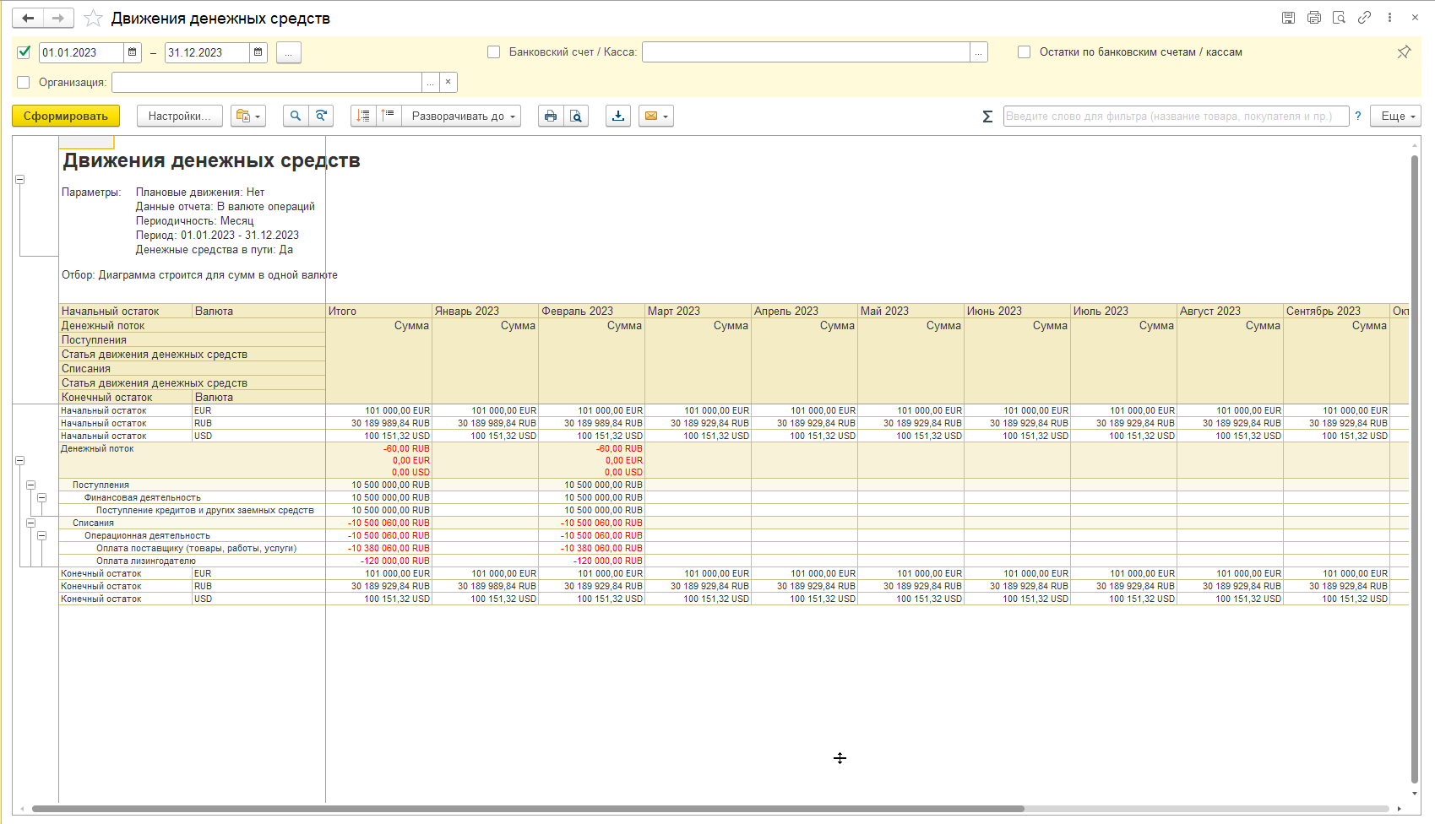Collapse Финансовая деятельность group
This screenshot has height=824, width=1435.
41,497
